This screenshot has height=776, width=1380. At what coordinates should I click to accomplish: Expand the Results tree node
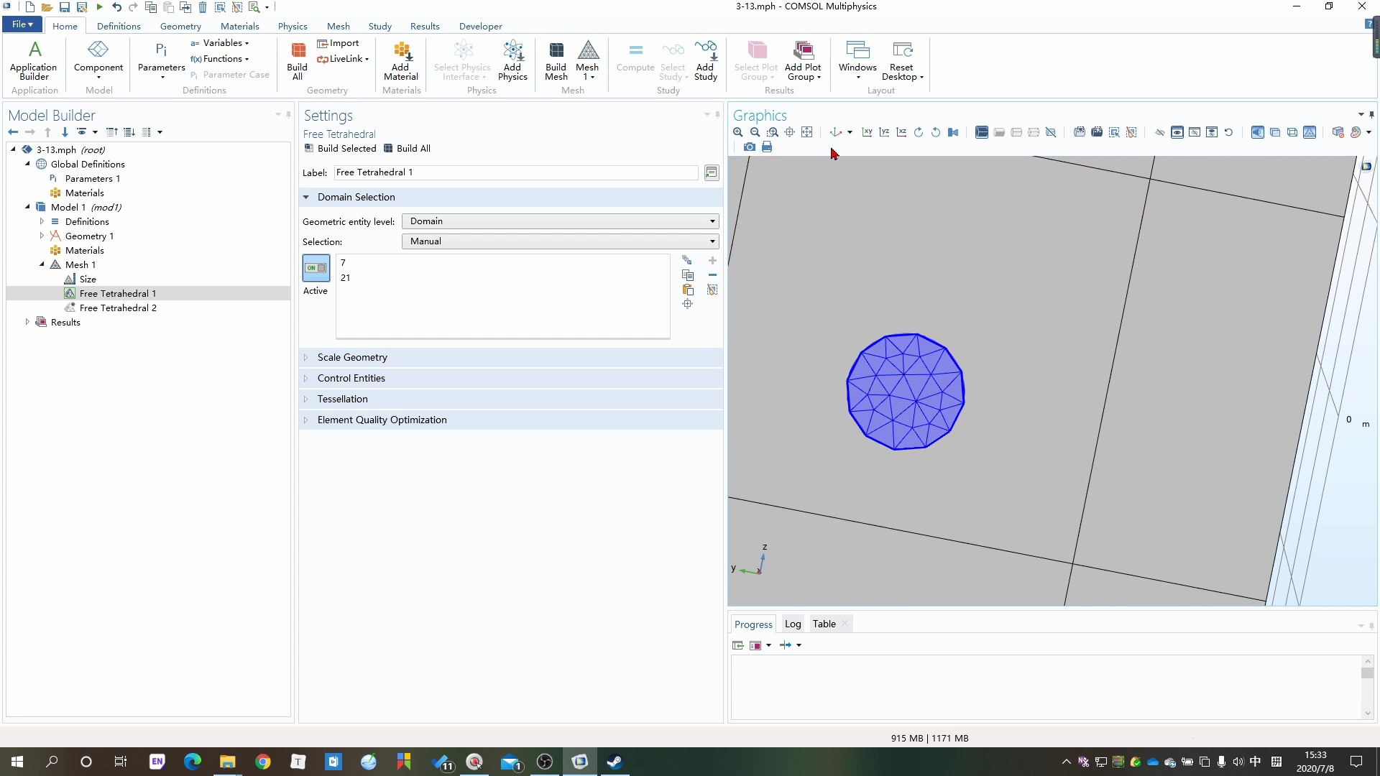tap(27, 322)
